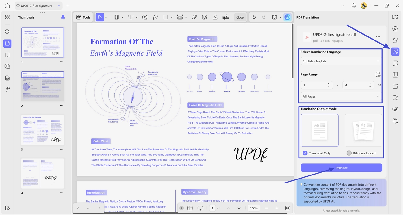Undo the last action
Image resolution: width=403 pixels, height=215 pixels.
[254, 17]
